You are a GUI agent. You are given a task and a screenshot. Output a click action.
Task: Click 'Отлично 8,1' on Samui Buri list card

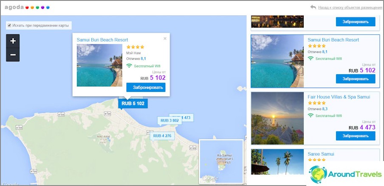click(318, 52)
